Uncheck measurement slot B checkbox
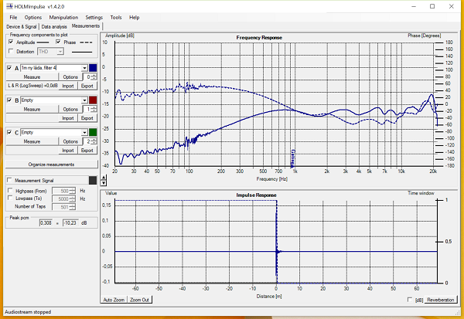The width and height of the screenshot is (464, 319). [x=9, y=100]
